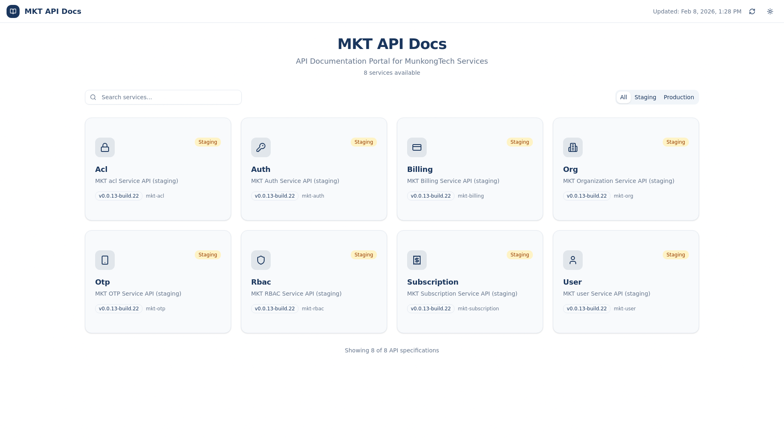Click the receipt icon on Subscription card
Image resolution: width=784 pixels, height=441 pixels.
point(417,260)
